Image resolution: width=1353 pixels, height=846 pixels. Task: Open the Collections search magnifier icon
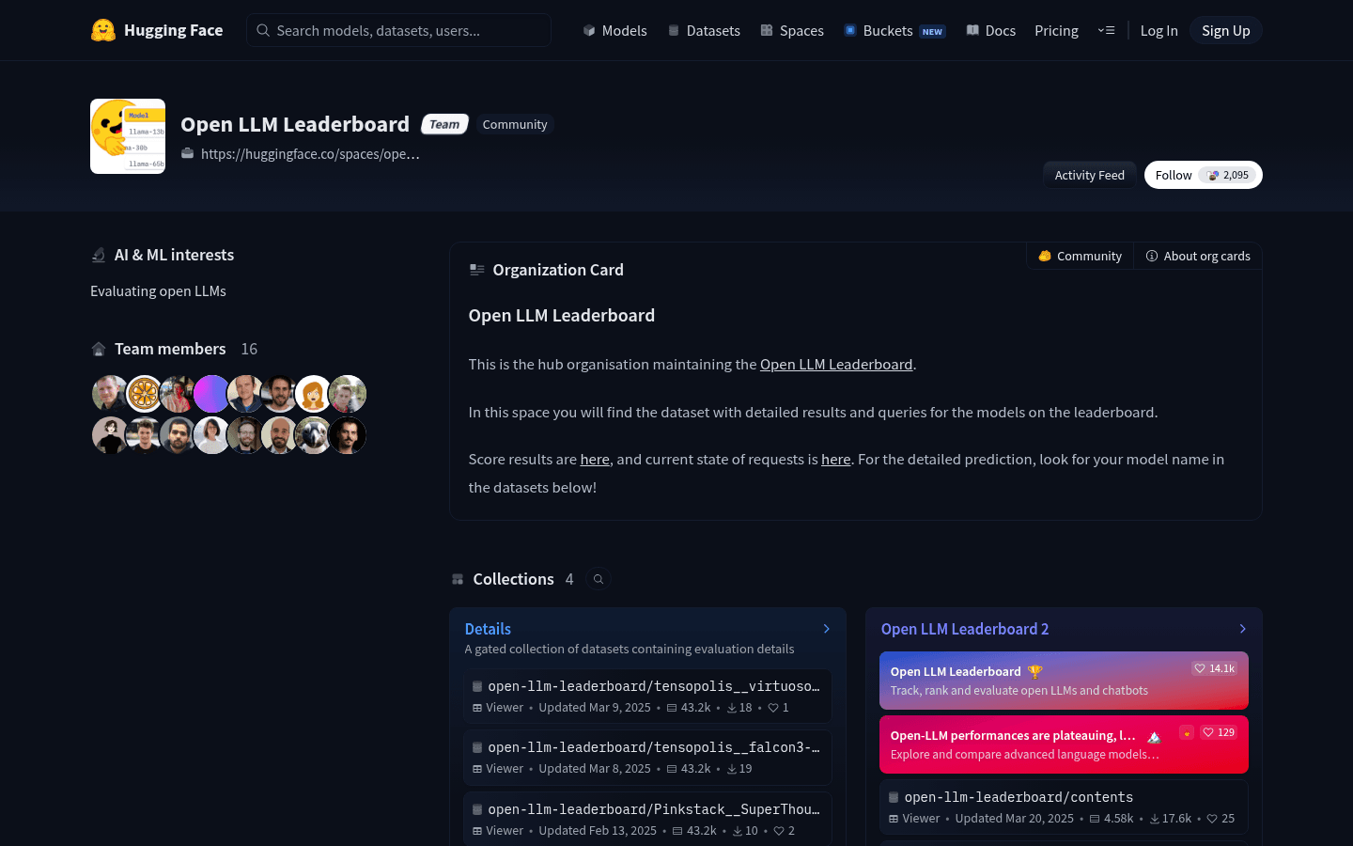tap(599, 579)
